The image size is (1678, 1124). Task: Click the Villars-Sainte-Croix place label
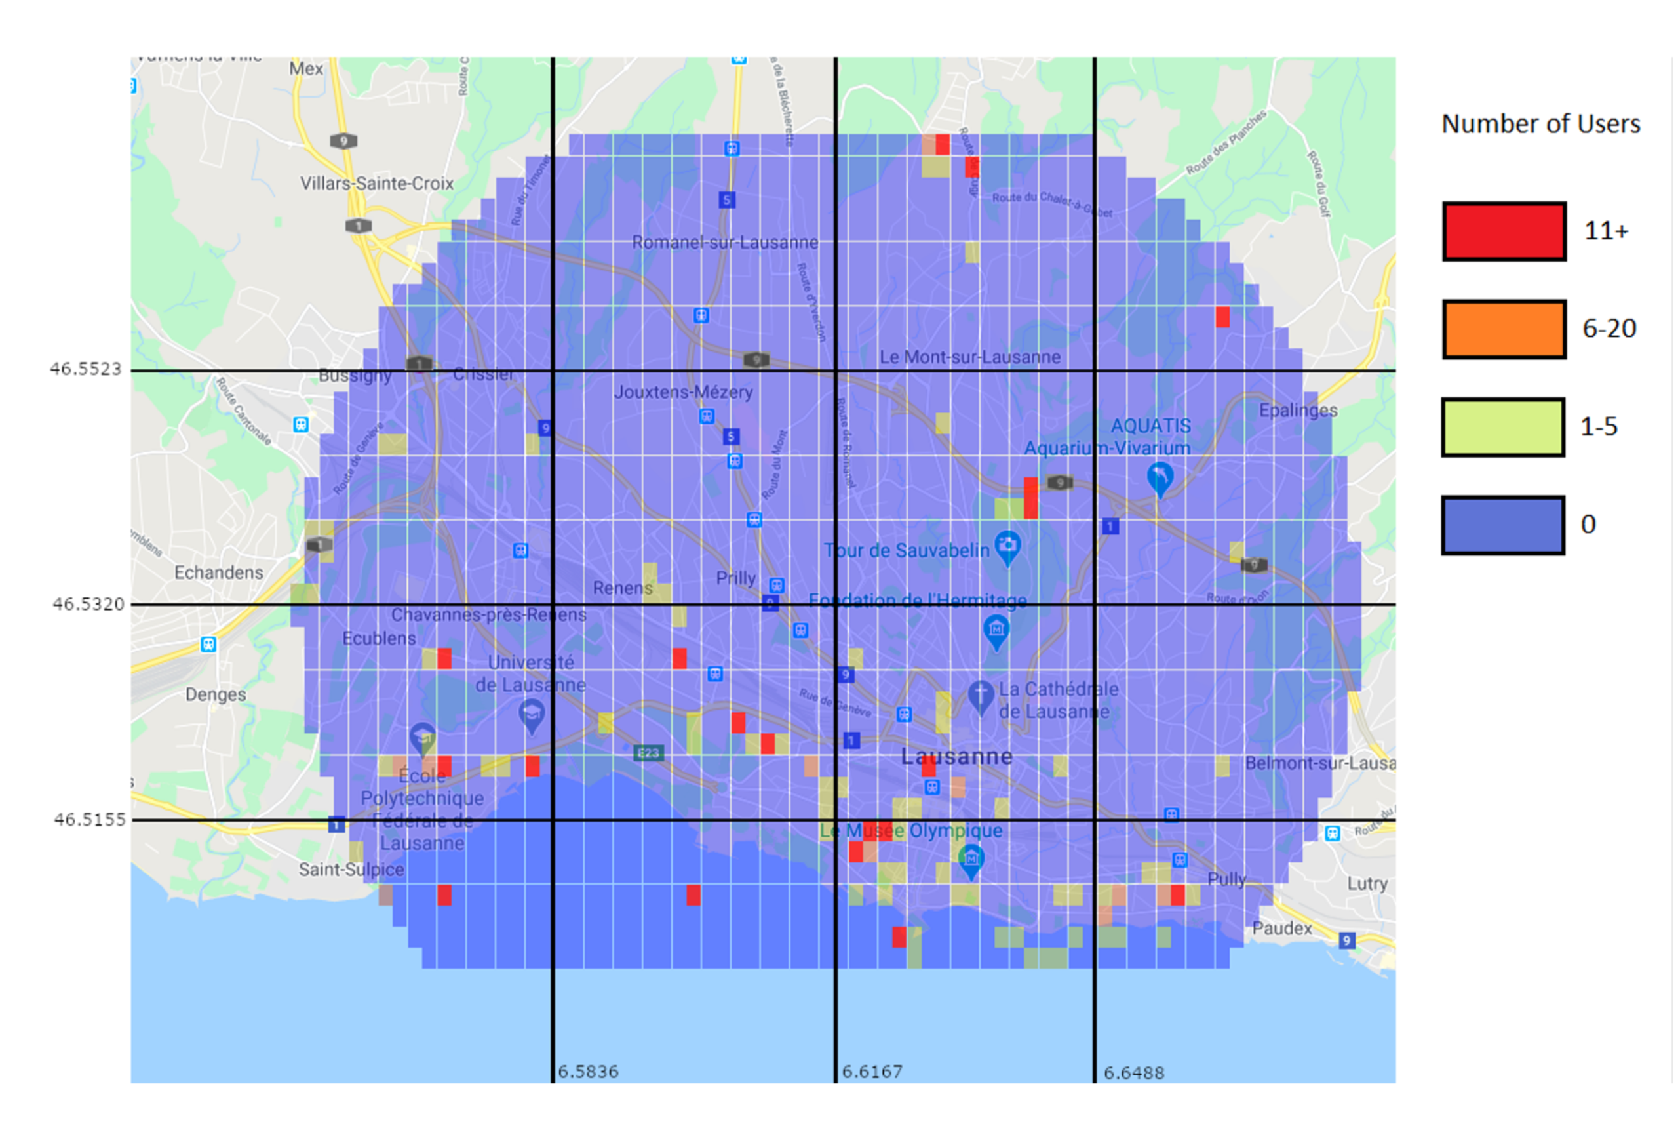click(x=377, y=184)
